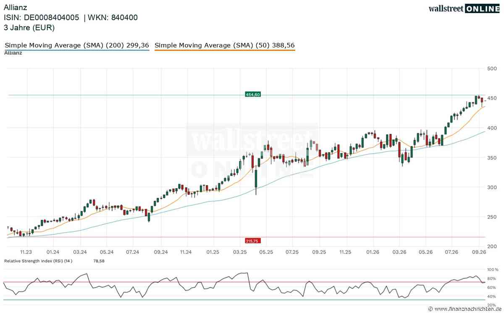504x315 pixels.
Task: Click the 03.24 date axis label
Action: coord(80,252)
